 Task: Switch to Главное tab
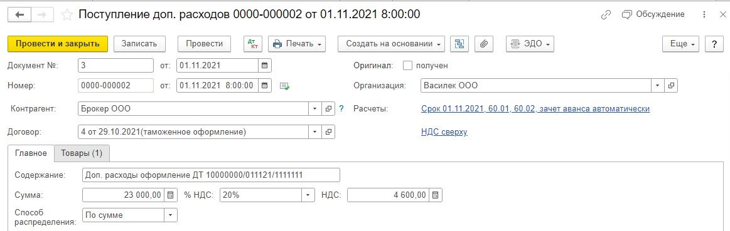point(31,153)
